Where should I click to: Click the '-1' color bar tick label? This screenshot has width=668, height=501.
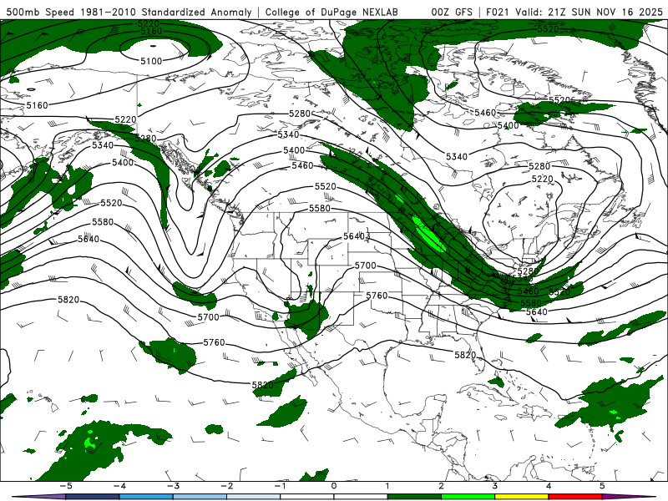click(280, 486)
